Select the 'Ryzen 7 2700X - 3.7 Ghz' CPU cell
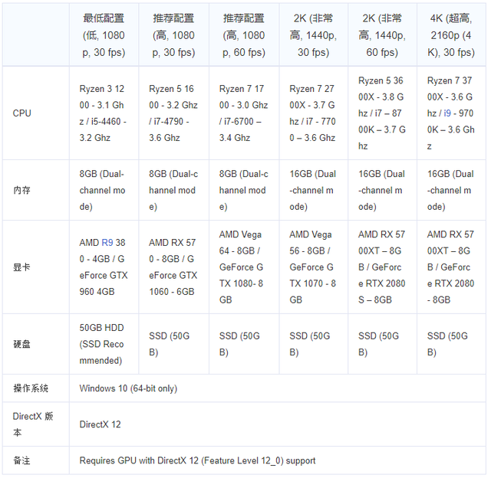The image size is (491, 478). (314, 113)
